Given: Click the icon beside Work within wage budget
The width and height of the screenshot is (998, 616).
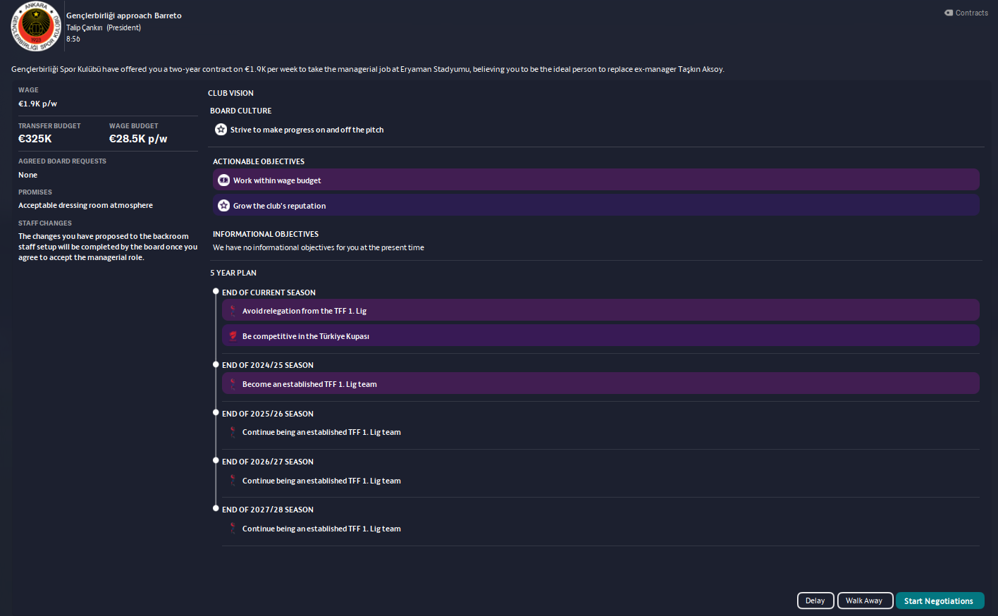Looking at the screenshot, I should [x=223, y=180].
